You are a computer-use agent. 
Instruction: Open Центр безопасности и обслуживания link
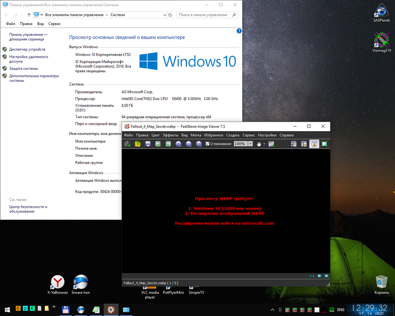(x=28, y=209)
